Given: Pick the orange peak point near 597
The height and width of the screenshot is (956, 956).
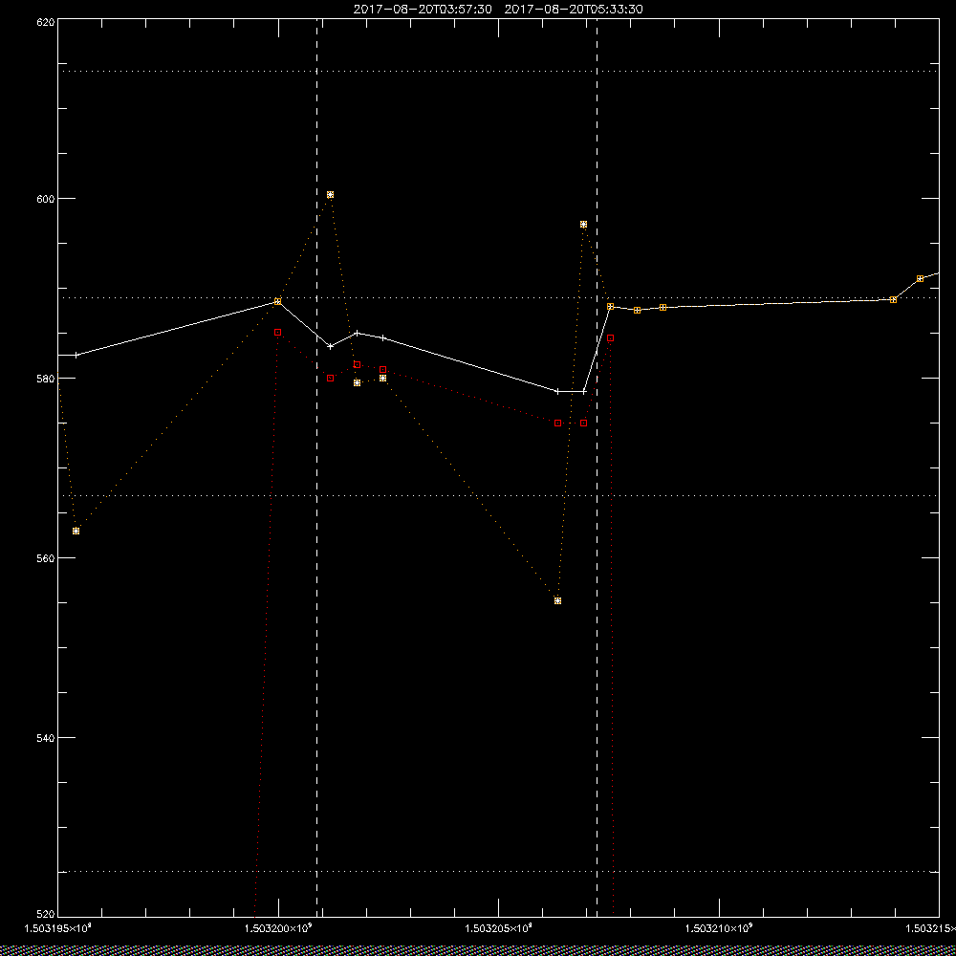Looking at the screenshot, I should (x=583, y=225).
